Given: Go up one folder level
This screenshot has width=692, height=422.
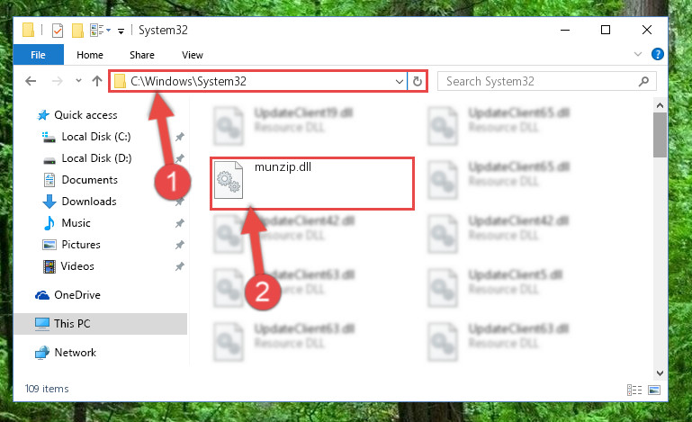Looking at the screenshot, I should (97, 81).
